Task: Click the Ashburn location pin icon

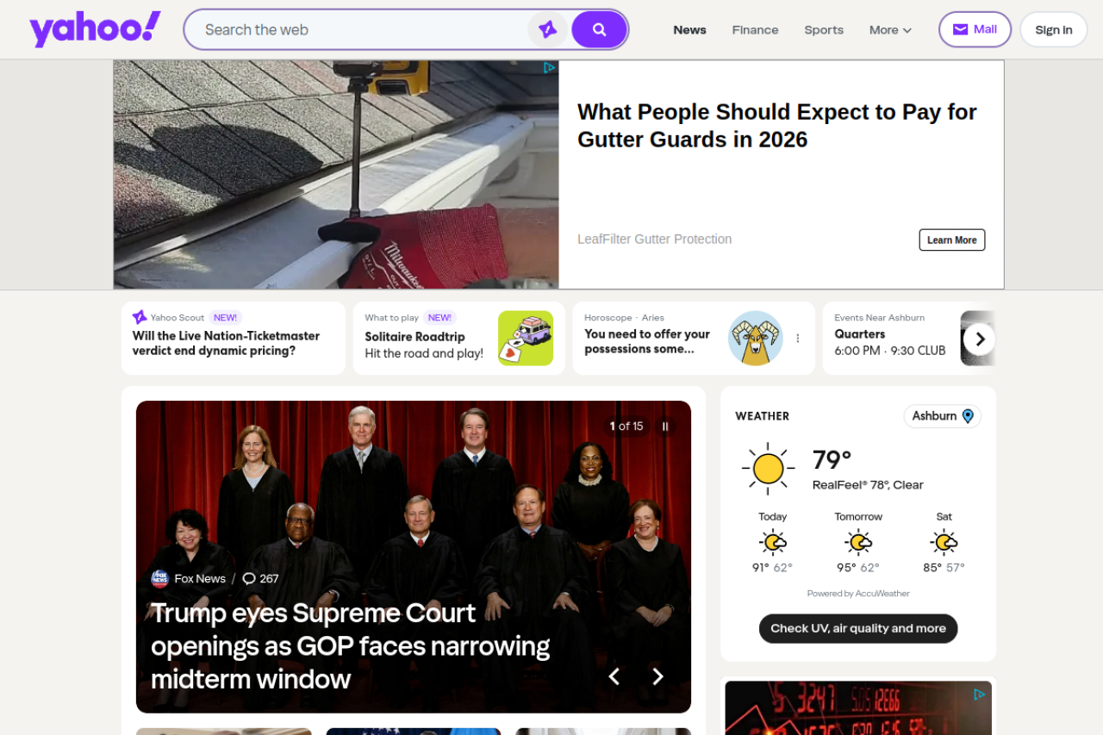Action: 968,416
